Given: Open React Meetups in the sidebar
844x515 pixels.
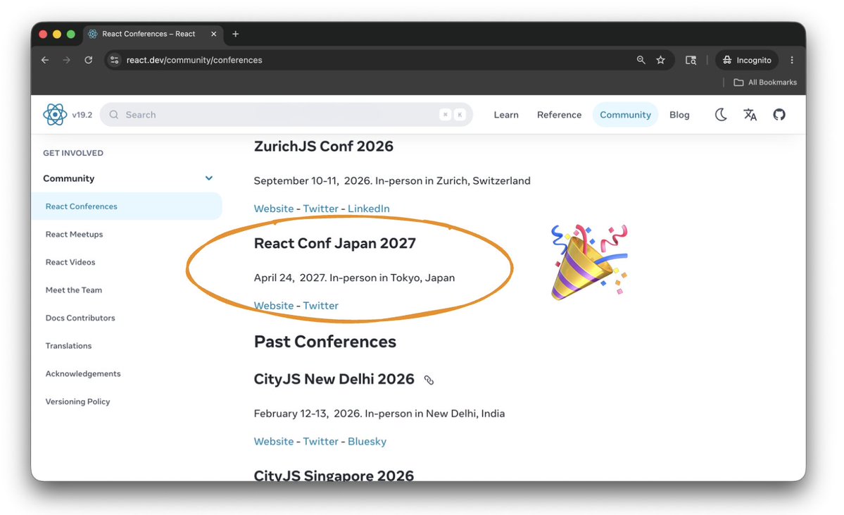Looking at the screenshot, I should click(75, 235).
